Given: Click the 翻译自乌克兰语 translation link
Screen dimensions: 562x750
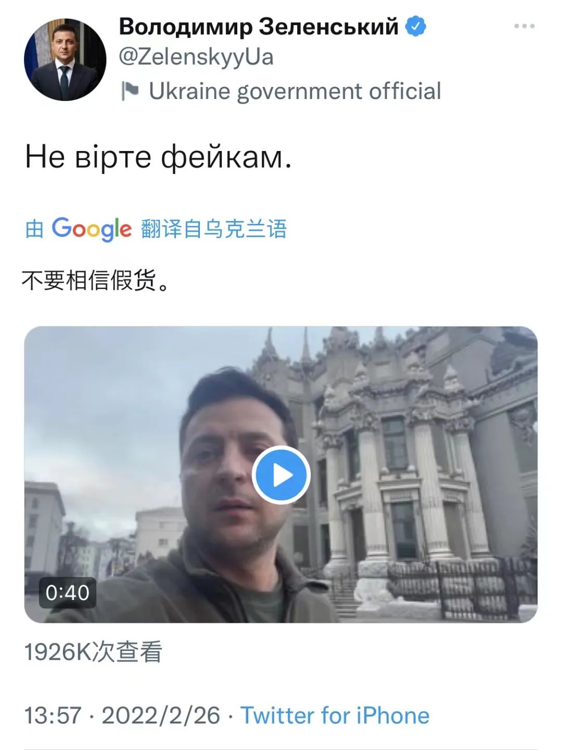Looking at the screenshot, I should click(x=214, y=229).
